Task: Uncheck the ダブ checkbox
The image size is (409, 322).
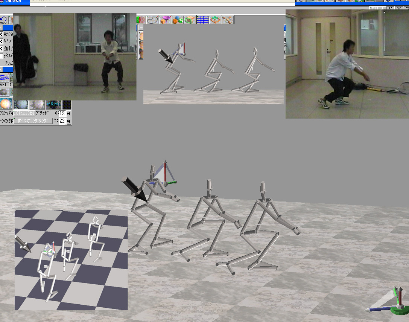Action: (x=1, y=41)
